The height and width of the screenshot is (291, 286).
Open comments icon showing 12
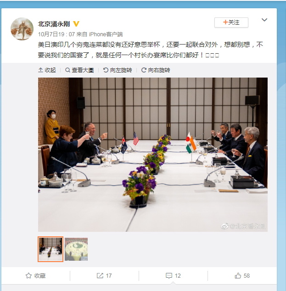(169, 275)
